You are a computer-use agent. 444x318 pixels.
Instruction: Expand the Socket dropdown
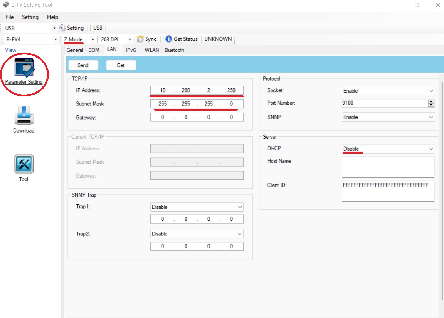click(388, 91)
